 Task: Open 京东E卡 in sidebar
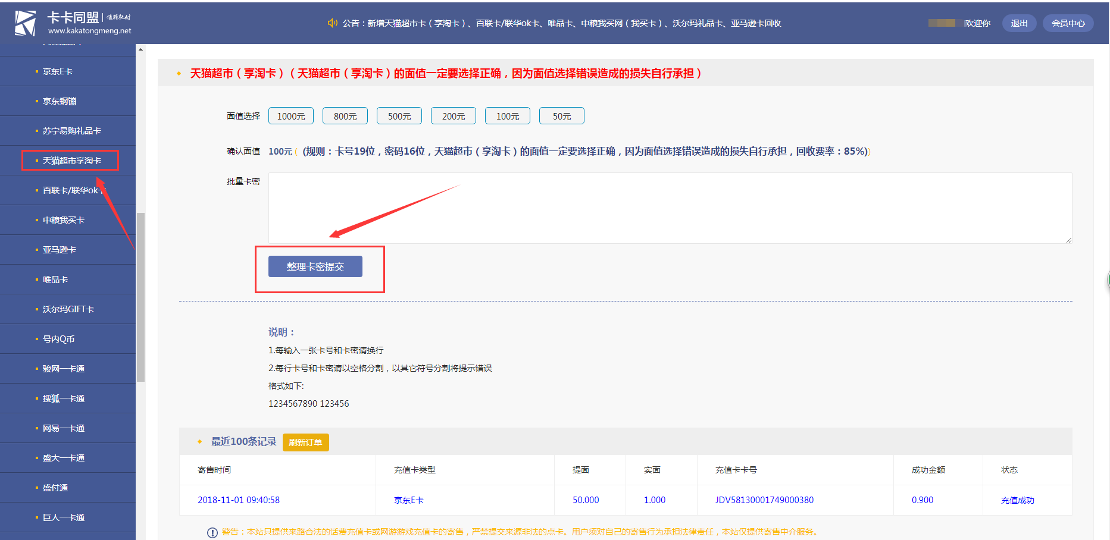coord(68,71)
